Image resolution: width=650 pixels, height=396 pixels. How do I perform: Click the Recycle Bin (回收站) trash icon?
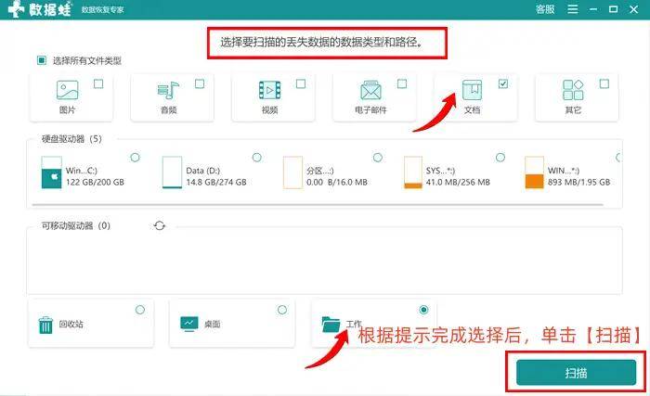pos(46,325)
